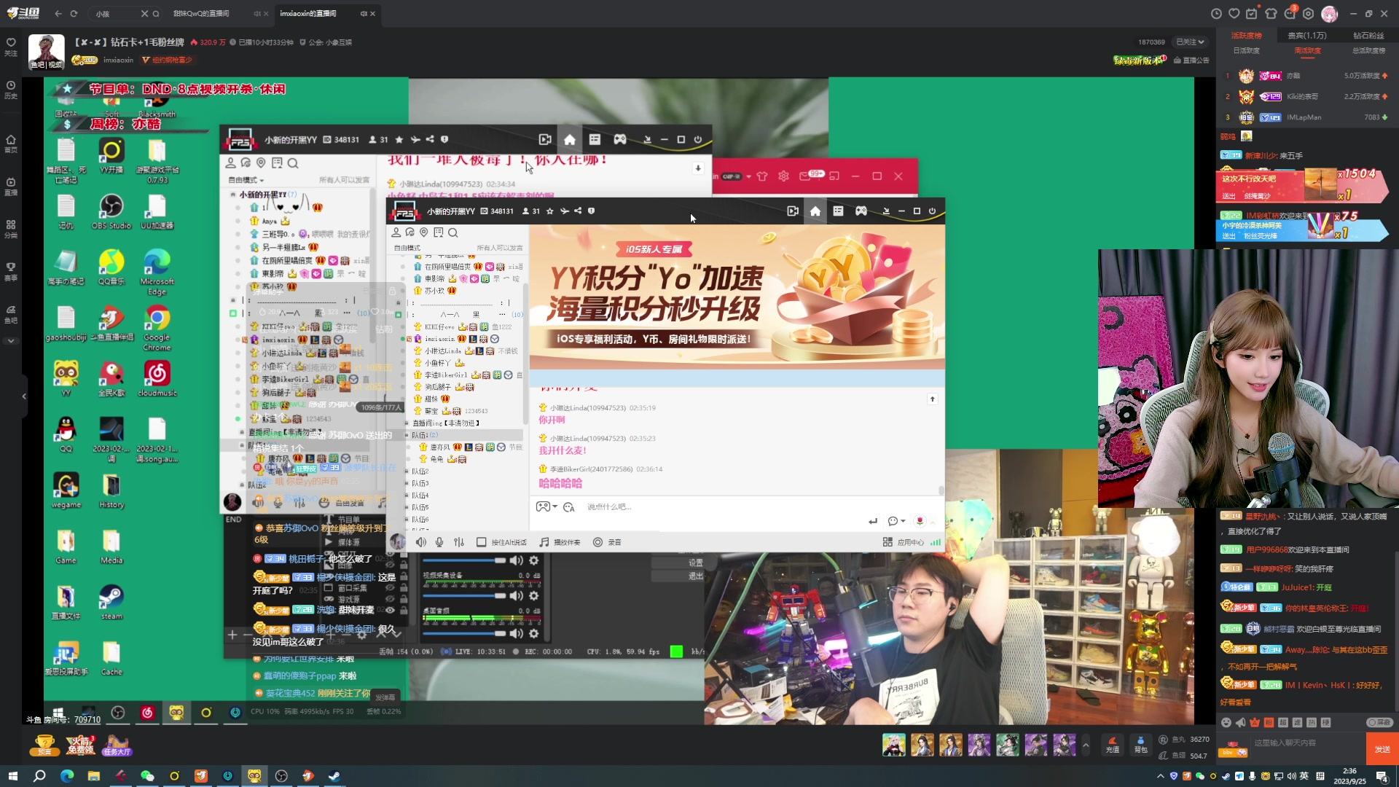Open Douyu settings gear in title bar
The height and width of the screenshot is (787, 1399).
coord(1309,13)
